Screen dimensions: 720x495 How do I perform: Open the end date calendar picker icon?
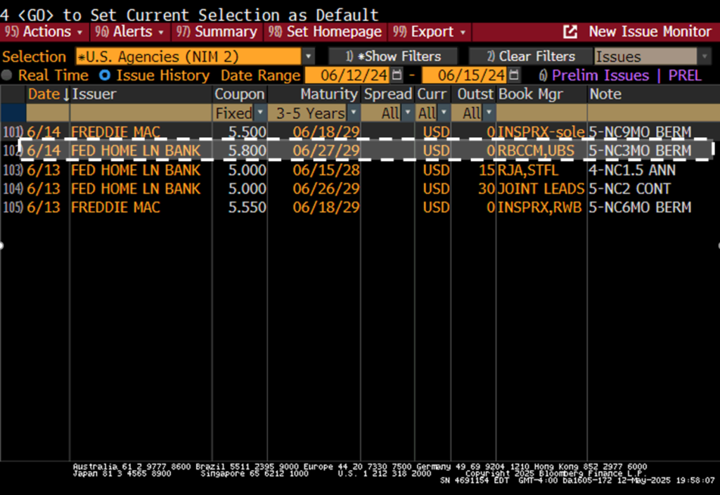tap(514, 75)
